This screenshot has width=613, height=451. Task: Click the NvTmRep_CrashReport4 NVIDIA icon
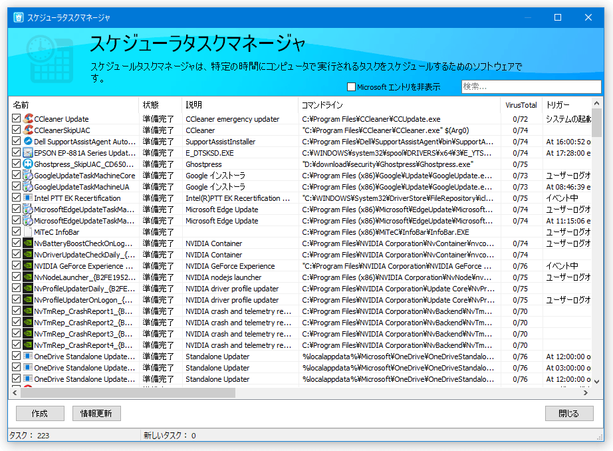(28, 345)
